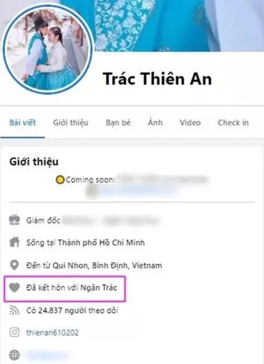Image resolution: width=264 pixels, height=364 pixels.
Task: Click the followers feed icon
Action: [x=14, y=310]
